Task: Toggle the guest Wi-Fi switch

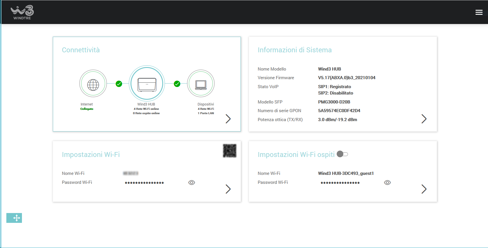Action: [x=342, y=154]
